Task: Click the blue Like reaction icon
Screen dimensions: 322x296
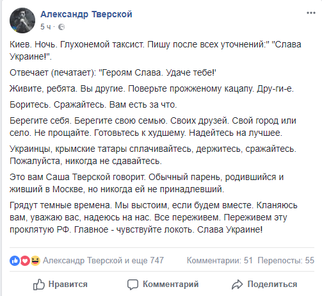Action: pos(15,261)
